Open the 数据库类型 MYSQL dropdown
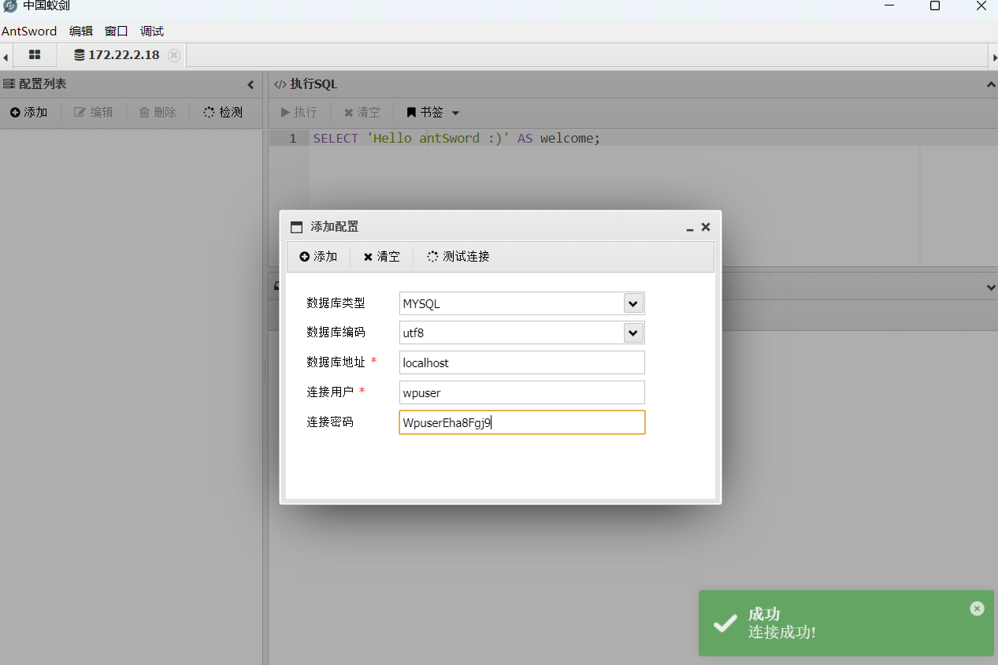 (633, 303)
